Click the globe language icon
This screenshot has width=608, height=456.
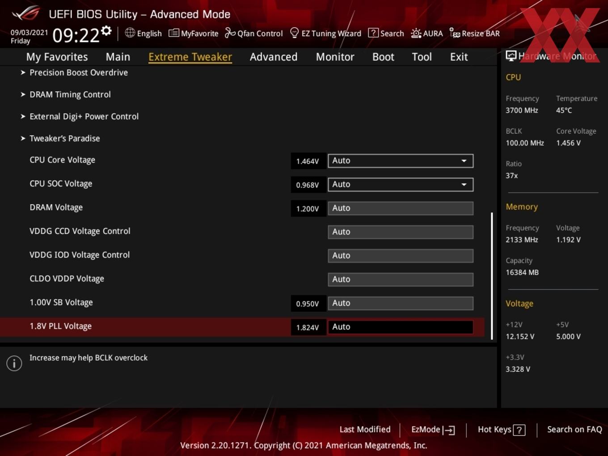(130, 33)
